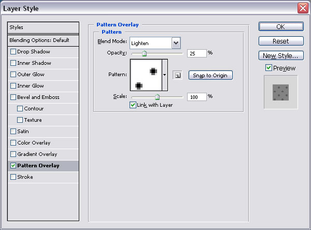Image resolution: width=311 pixels, height=230 pixels.
Task: Select the Inner Shadow label
Action: tap(34, 63)
